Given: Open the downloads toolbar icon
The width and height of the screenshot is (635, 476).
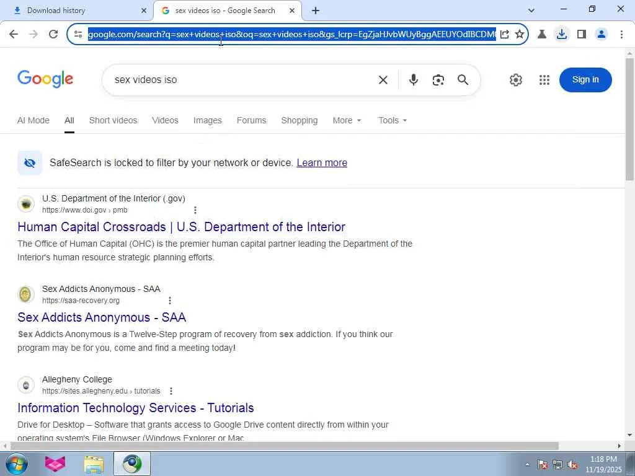Looking at the screenshot, I should coord(562,35).
